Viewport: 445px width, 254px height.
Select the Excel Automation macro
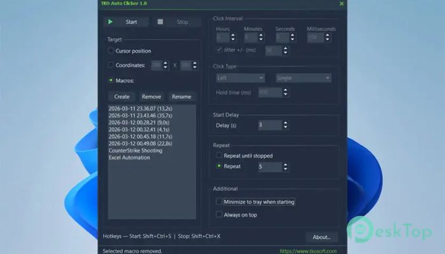tap(152, 157)
